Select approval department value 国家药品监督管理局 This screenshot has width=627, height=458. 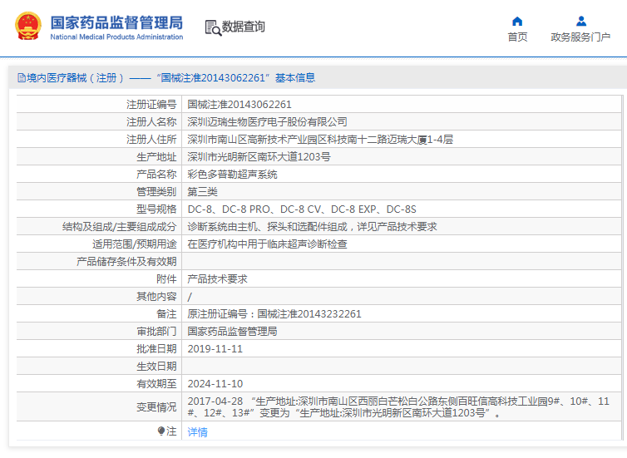point(232,332)
